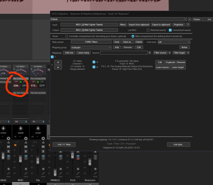
Task: Open the Mapping group Default dropdown
Action: point(91,47)
